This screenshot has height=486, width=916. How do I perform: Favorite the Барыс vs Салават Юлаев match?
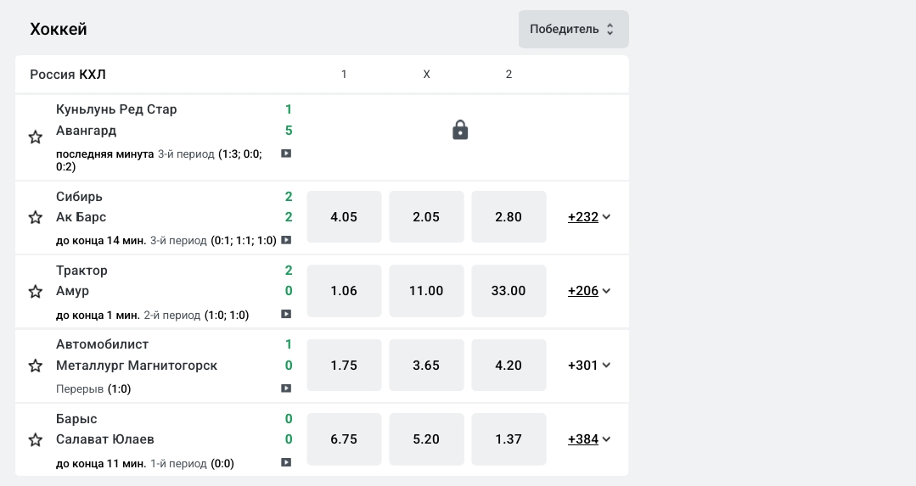36,440
